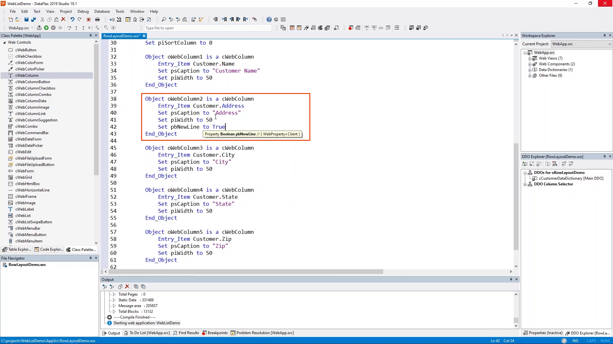Click the Find magnifier icon in toolbar

click(164, 19)
